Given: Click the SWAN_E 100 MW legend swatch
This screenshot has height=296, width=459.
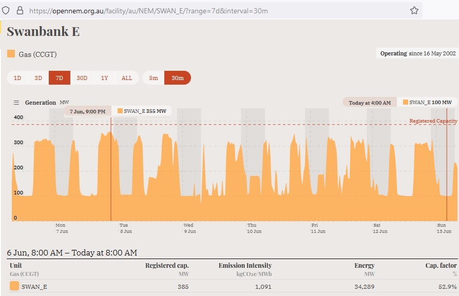Looking at the screenshot, I should click(x=406, y=102).
